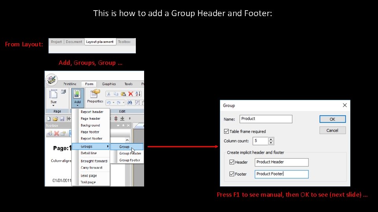Open the Toolbox panel options dropdown
Image resolution: width=378 pixels, height=212 pixels.
(118, 126)
